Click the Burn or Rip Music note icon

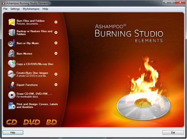12,43
